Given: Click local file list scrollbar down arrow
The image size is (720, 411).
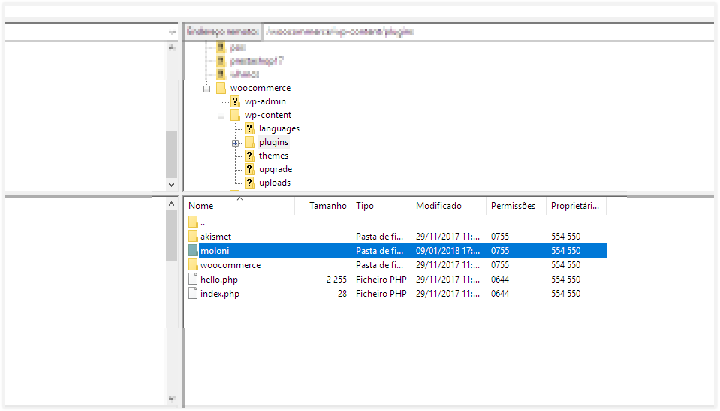Looking at the screenshot, I should 172,398.
